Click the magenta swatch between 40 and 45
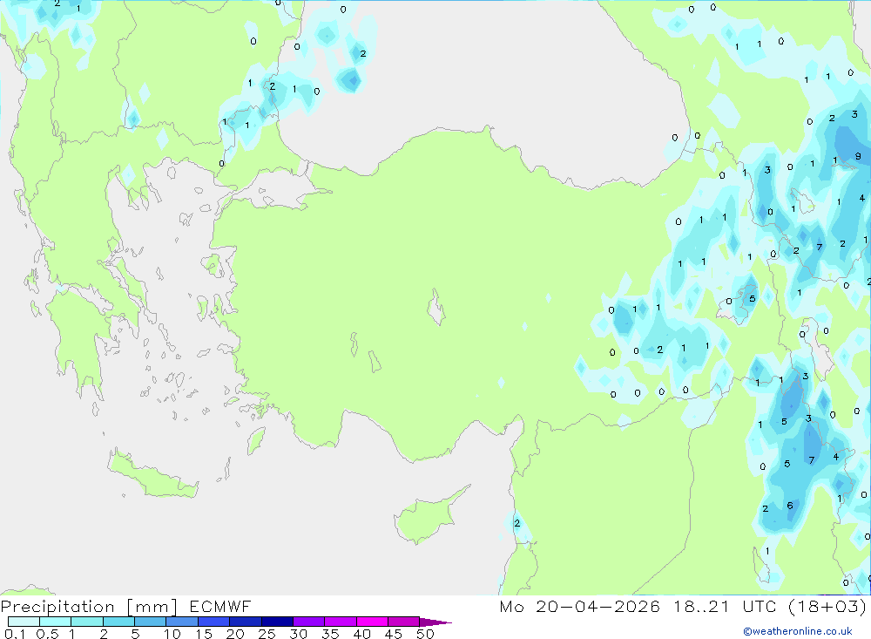871x639 pixels. 372,622
